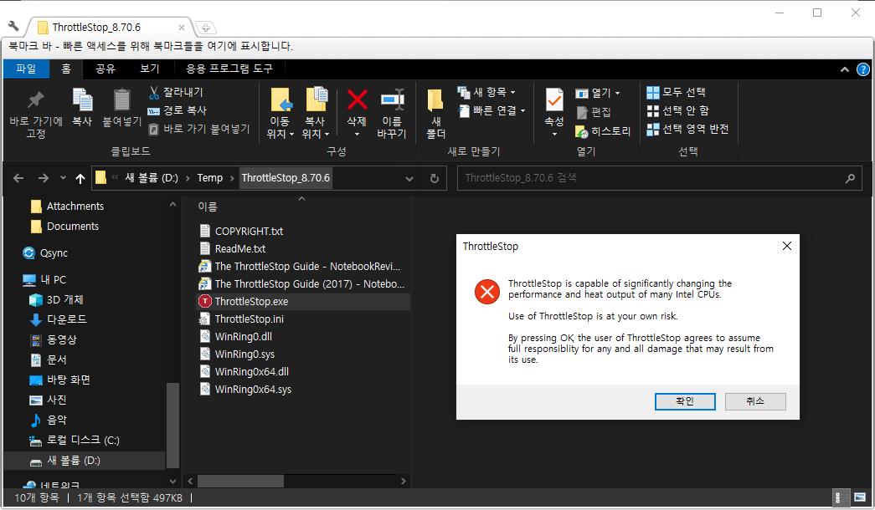Go forward with the right arrow
Image resolution: width=875 pixels, height=510 pixels.
[x=43, y=178]
